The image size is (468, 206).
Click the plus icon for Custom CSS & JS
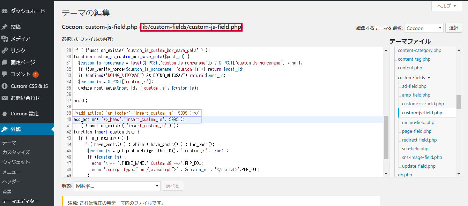coord(5,86)
